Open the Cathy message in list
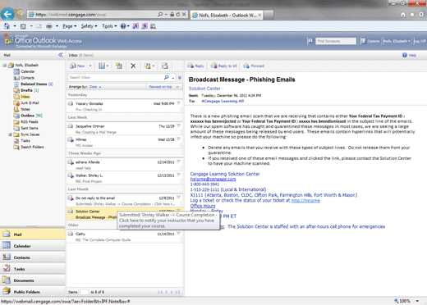427x305 pixels. 125,237
